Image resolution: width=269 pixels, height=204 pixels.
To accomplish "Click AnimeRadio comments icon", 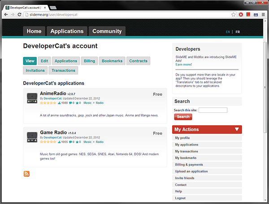I will coord(70,103).
